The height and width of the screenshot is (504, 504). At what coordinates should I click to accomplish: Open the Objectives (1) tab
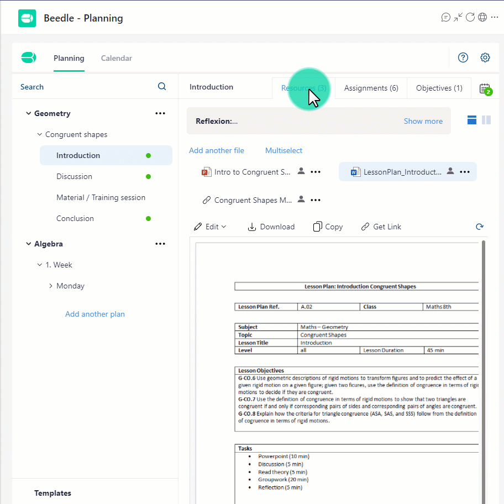[439, 88]
